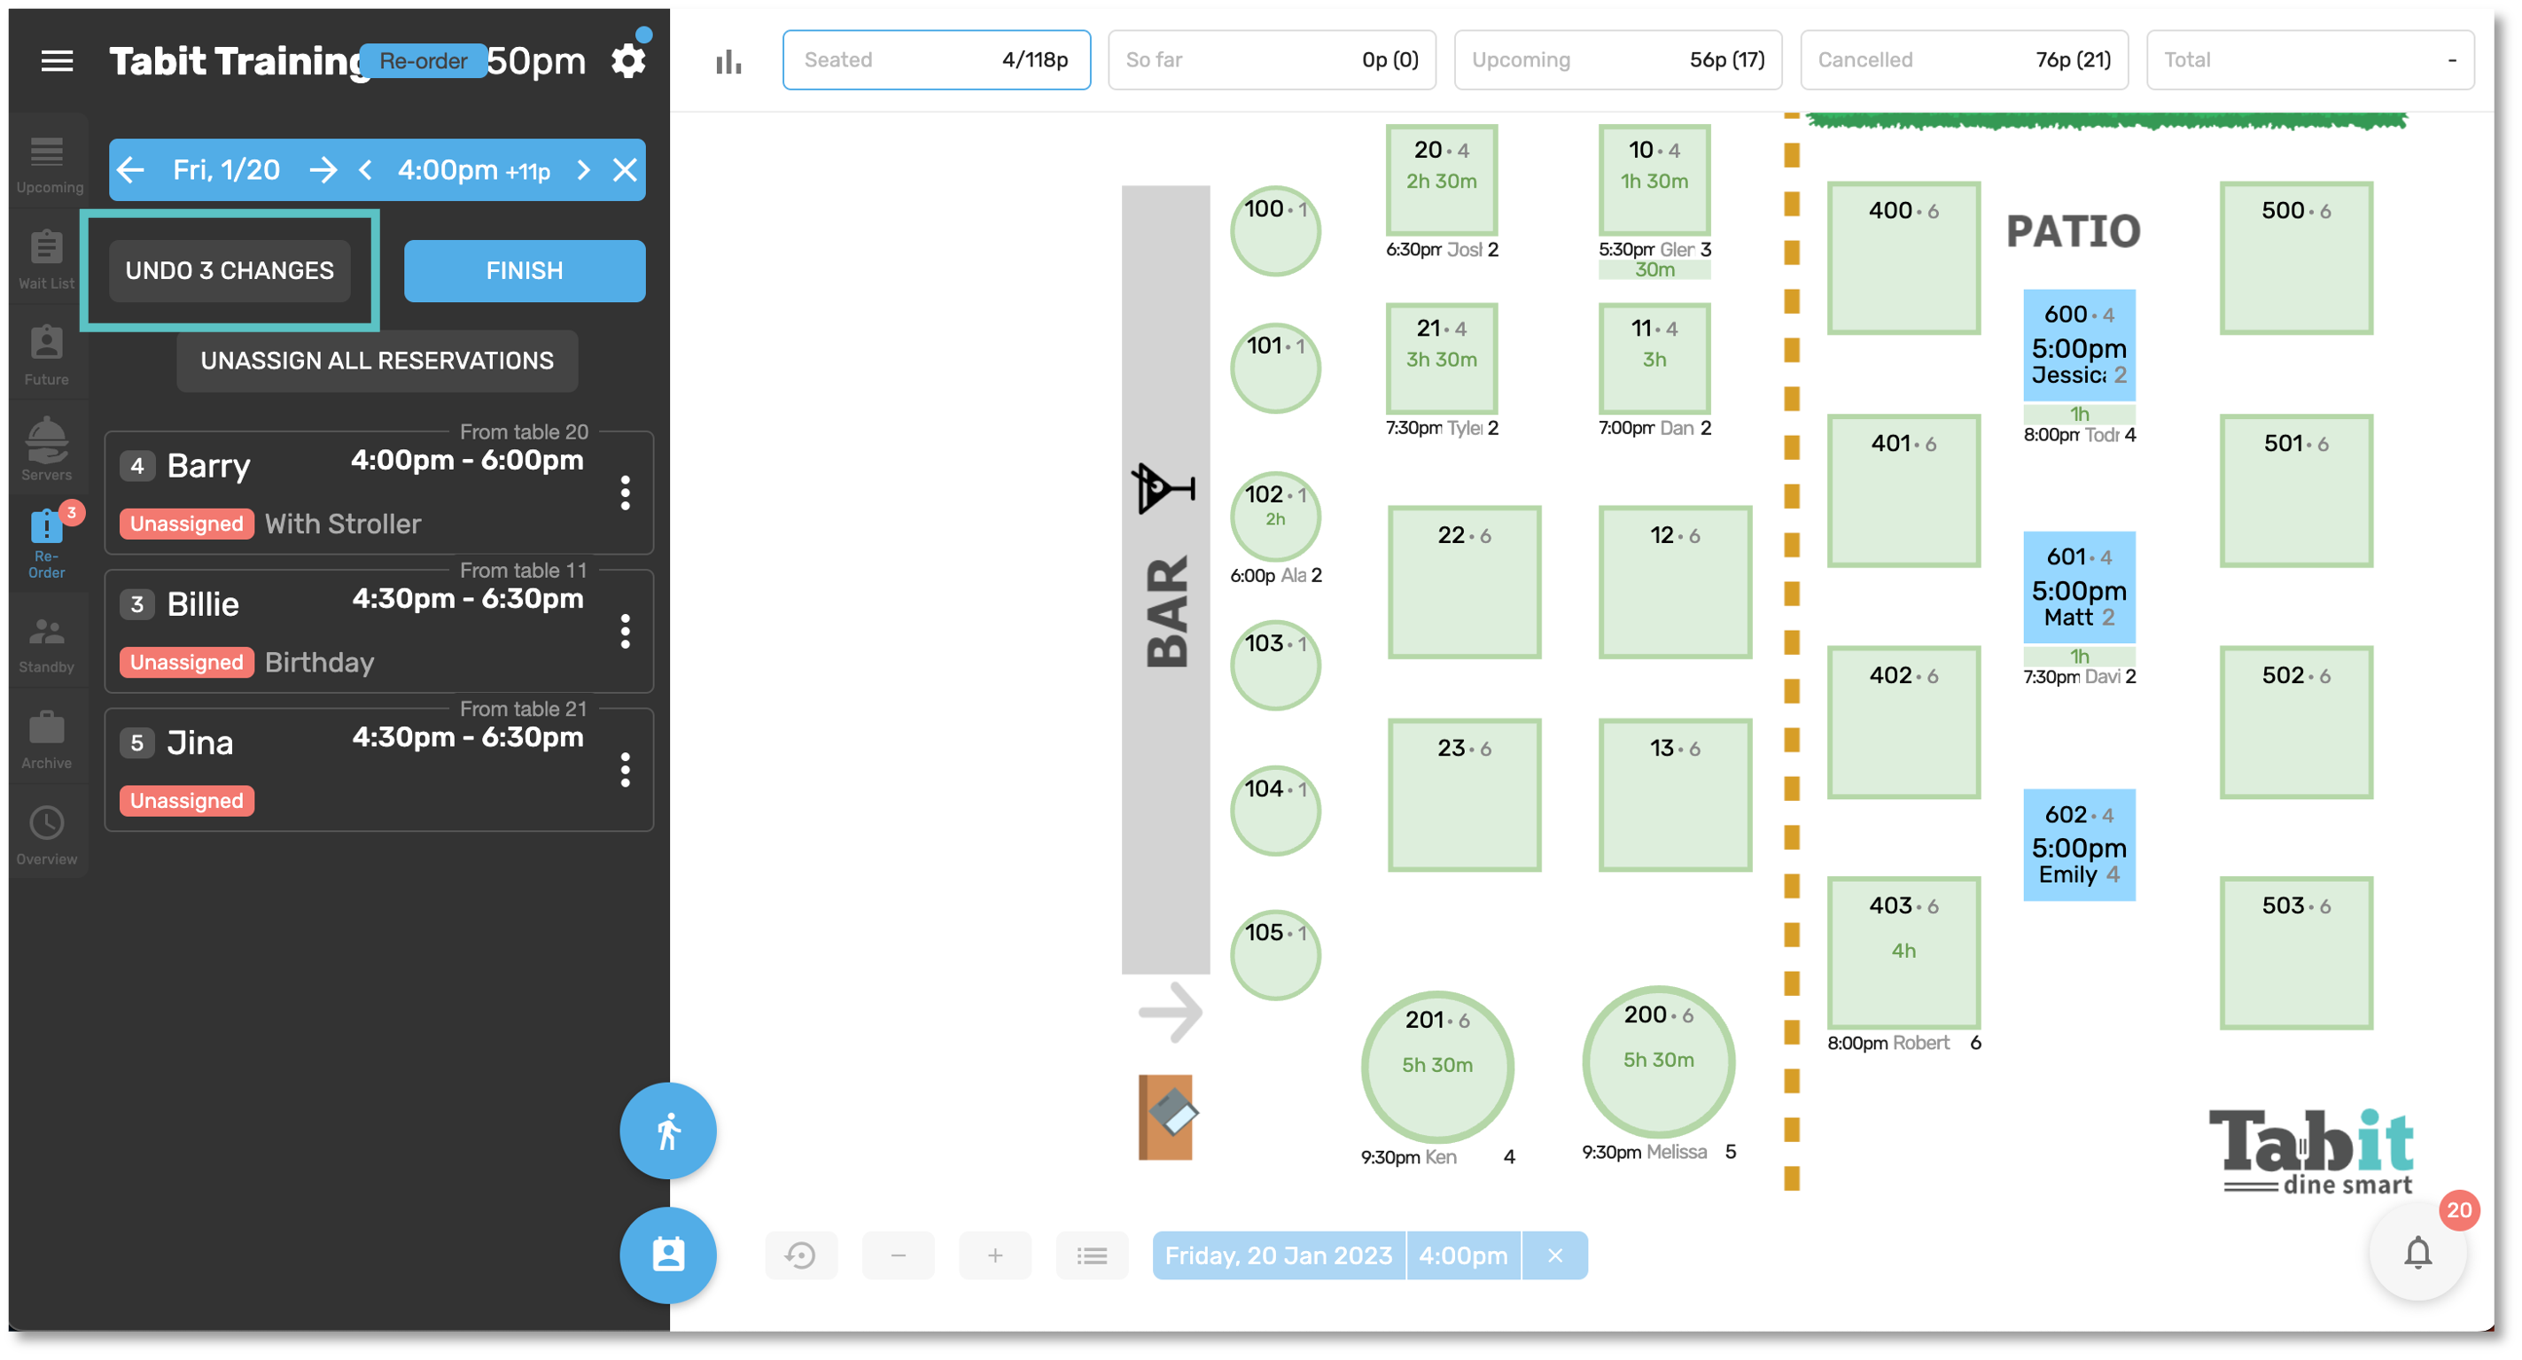The image size is (2522, 1360).
Task: Select patio table 600 with Jessica
Action: pos(2079,345)
